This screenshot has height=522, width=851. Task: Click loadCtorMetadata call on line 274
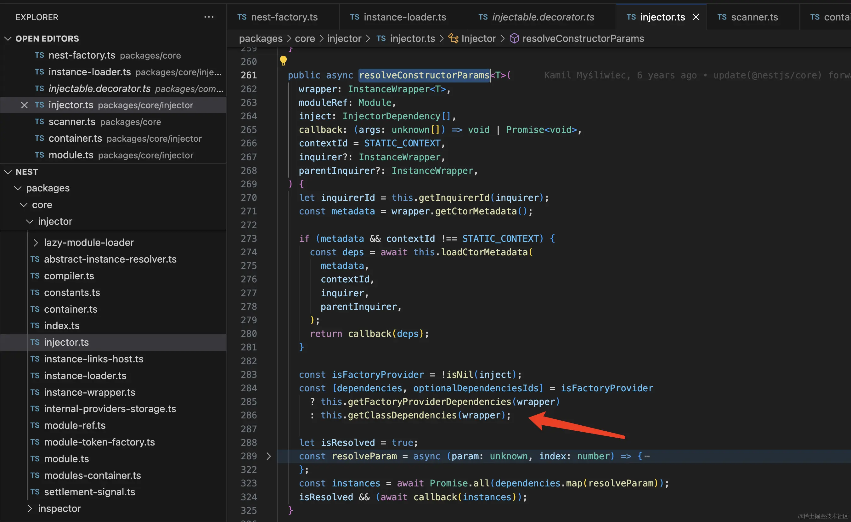point(485,252)
